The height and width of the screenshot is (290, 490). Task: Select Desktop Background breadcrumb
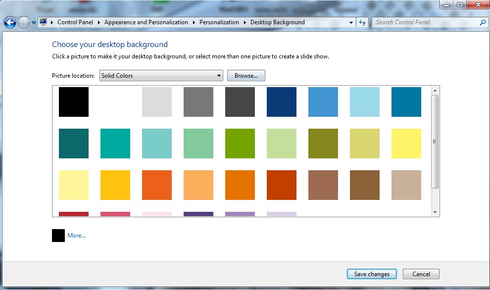278,22
